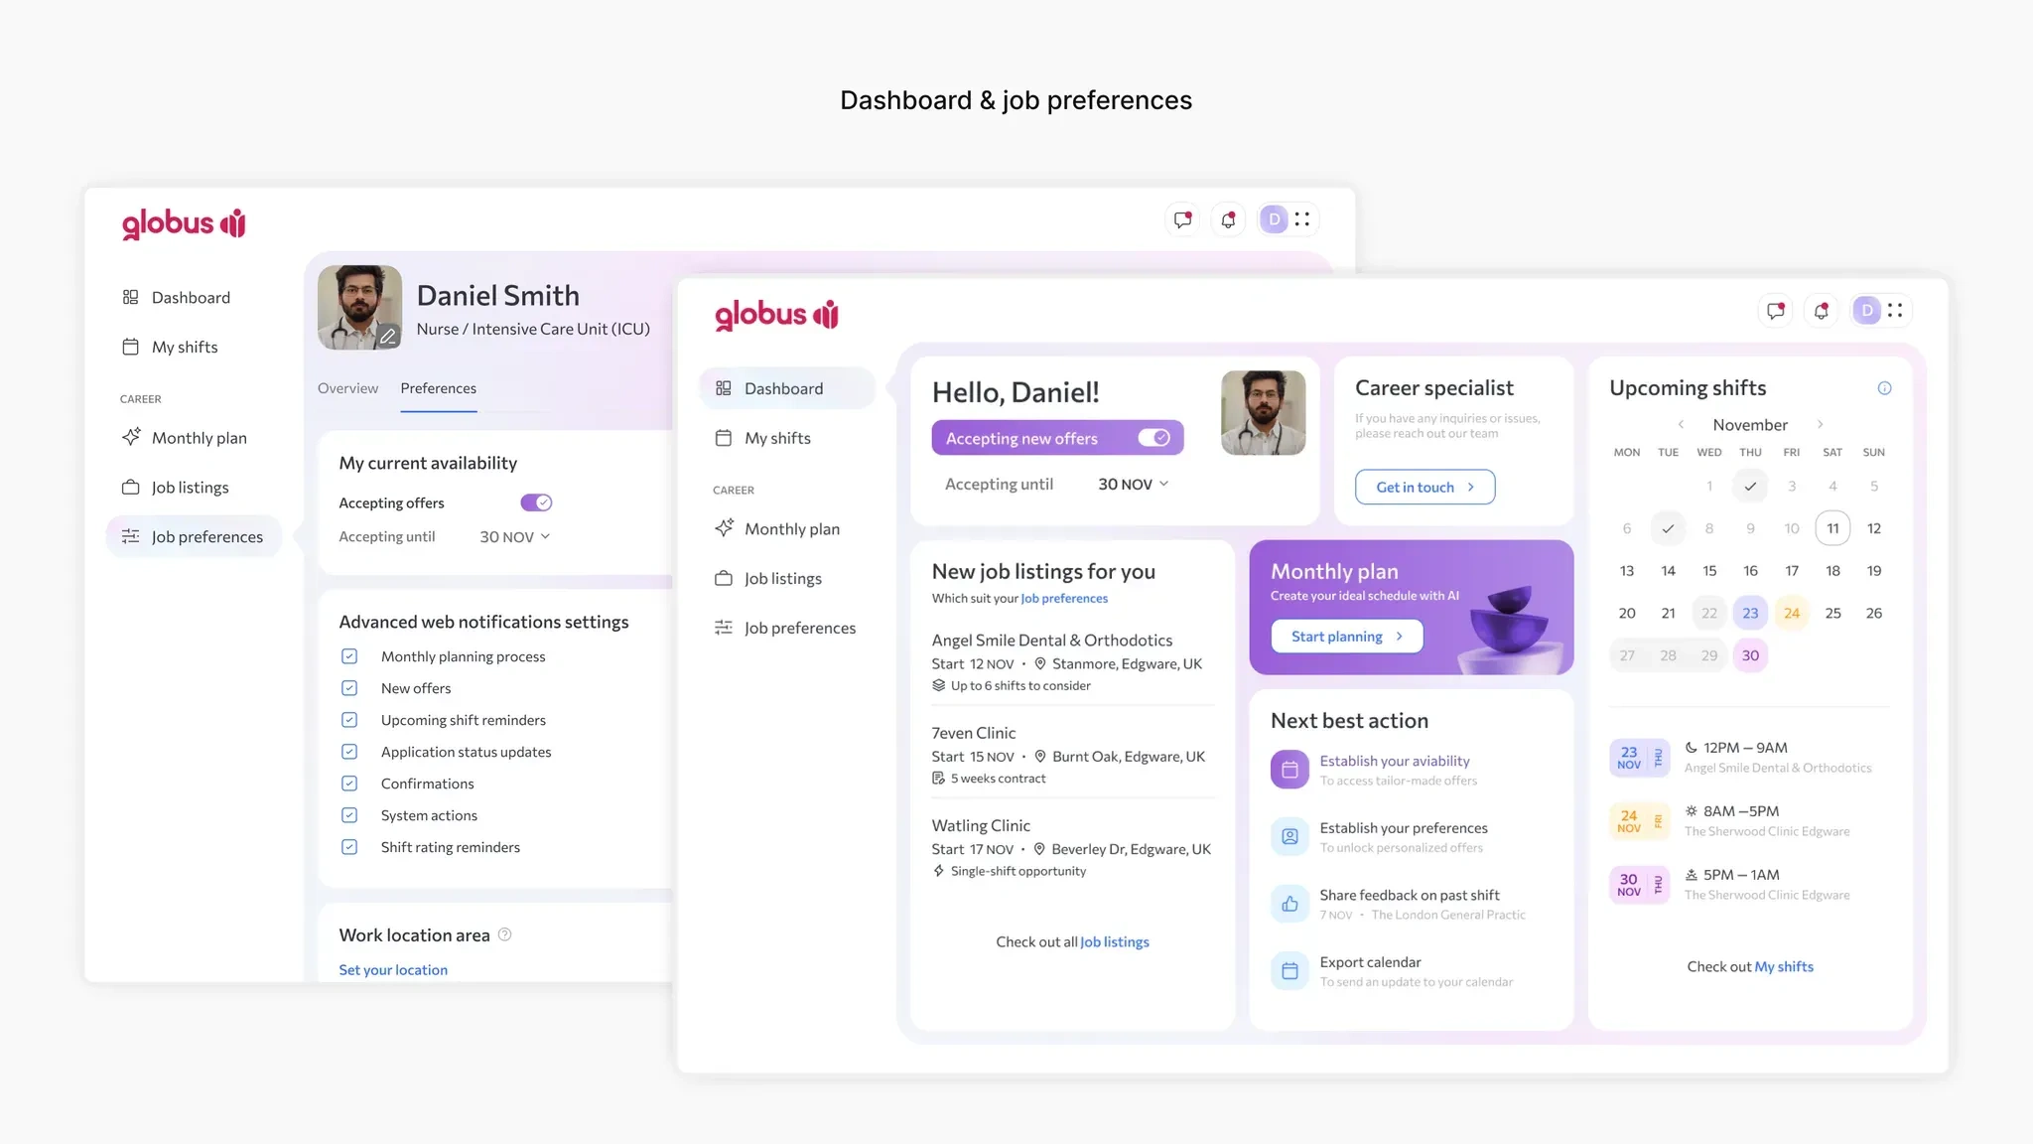
Task: Open notifications bell in front window
Action: point(1822,311)
